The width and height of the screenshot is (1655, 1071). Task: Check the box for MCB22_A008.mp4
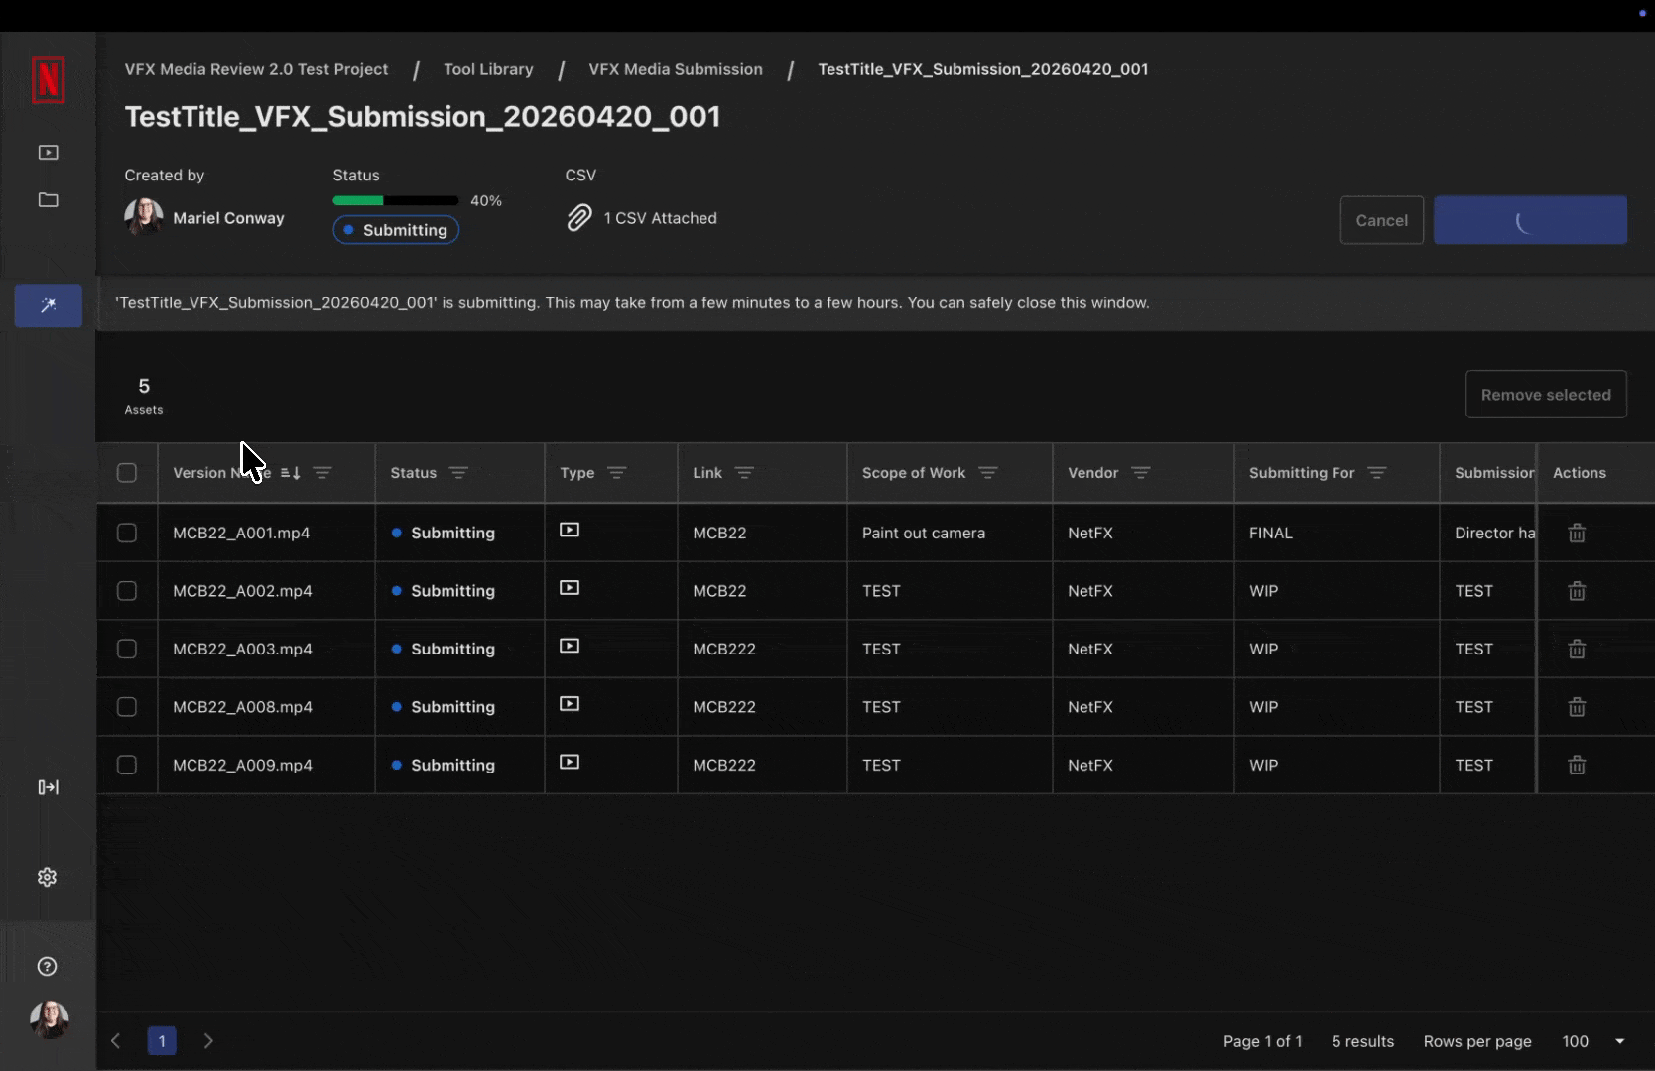(x=127, y=707)
